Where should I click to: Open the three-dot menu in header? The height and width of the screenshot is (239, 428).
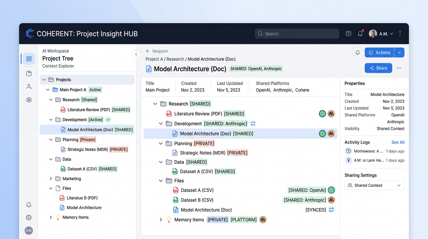400,34
